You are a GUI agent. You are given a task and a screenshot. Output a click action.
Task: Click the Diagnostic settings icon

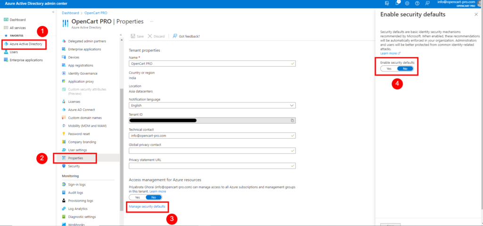tap(64, 217)
